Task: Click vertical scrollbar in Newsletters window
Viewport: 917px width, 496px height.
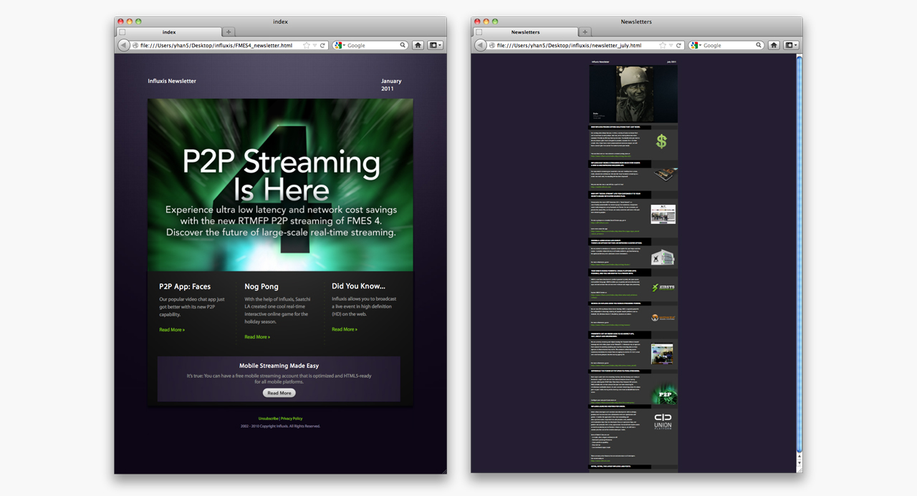Action: point(799,251)
